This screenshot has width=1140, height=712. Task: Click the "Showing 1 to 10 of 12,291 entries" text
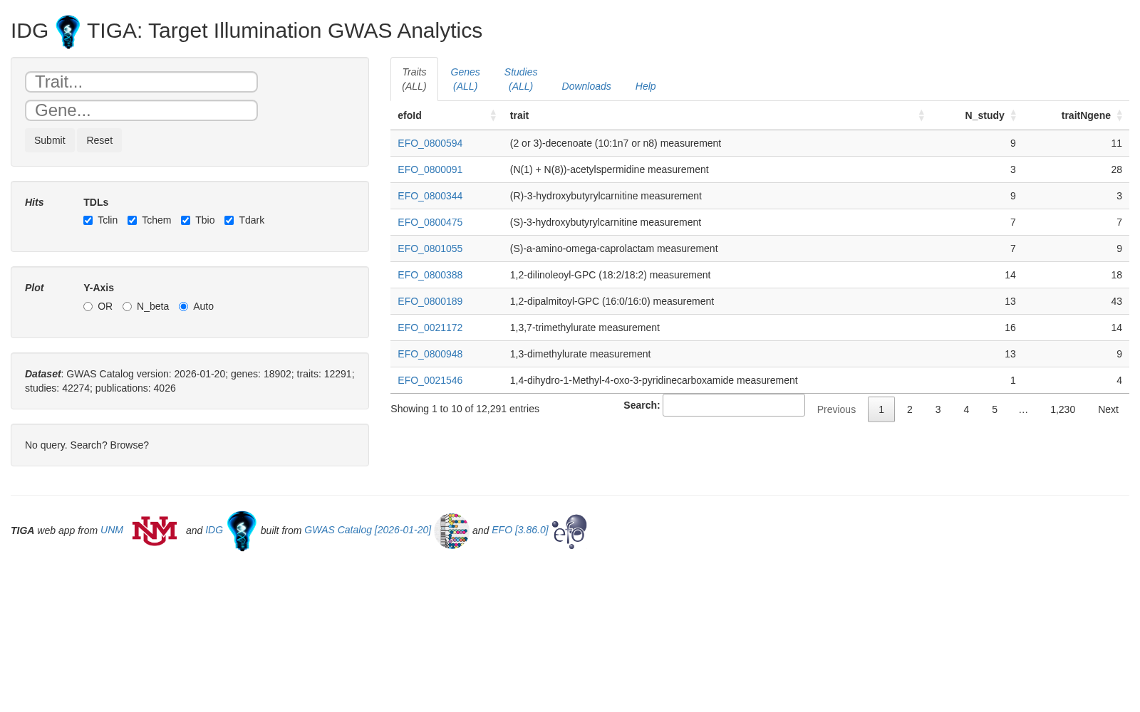465,409
